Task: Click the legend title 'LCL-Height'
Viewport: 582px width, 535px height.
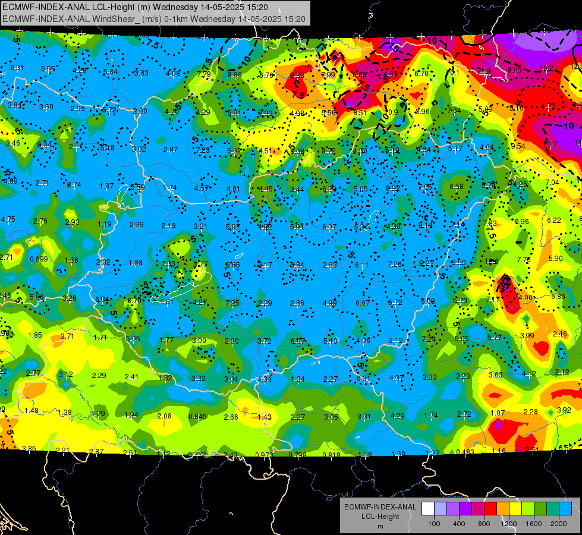Action: pyautogui.click(x=380, y=517)
